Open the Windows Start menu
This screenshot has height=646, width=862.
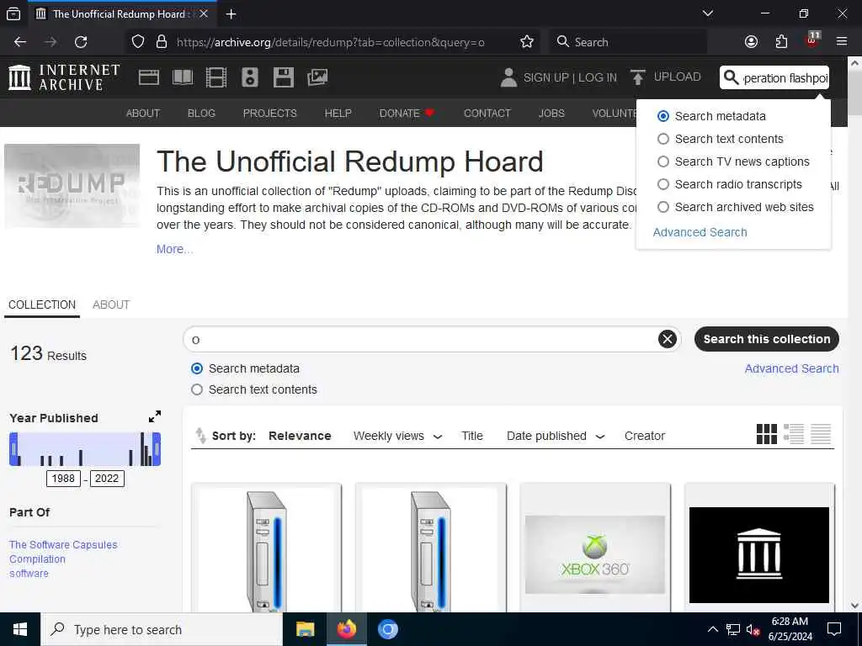20,629
